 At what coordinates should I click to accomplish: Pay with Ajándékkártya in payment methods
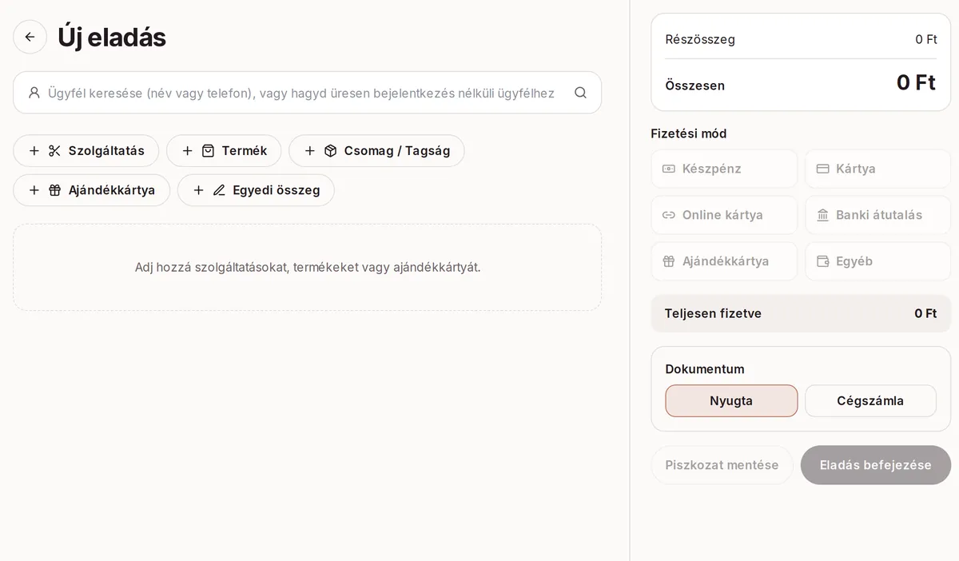pos(724,261)
